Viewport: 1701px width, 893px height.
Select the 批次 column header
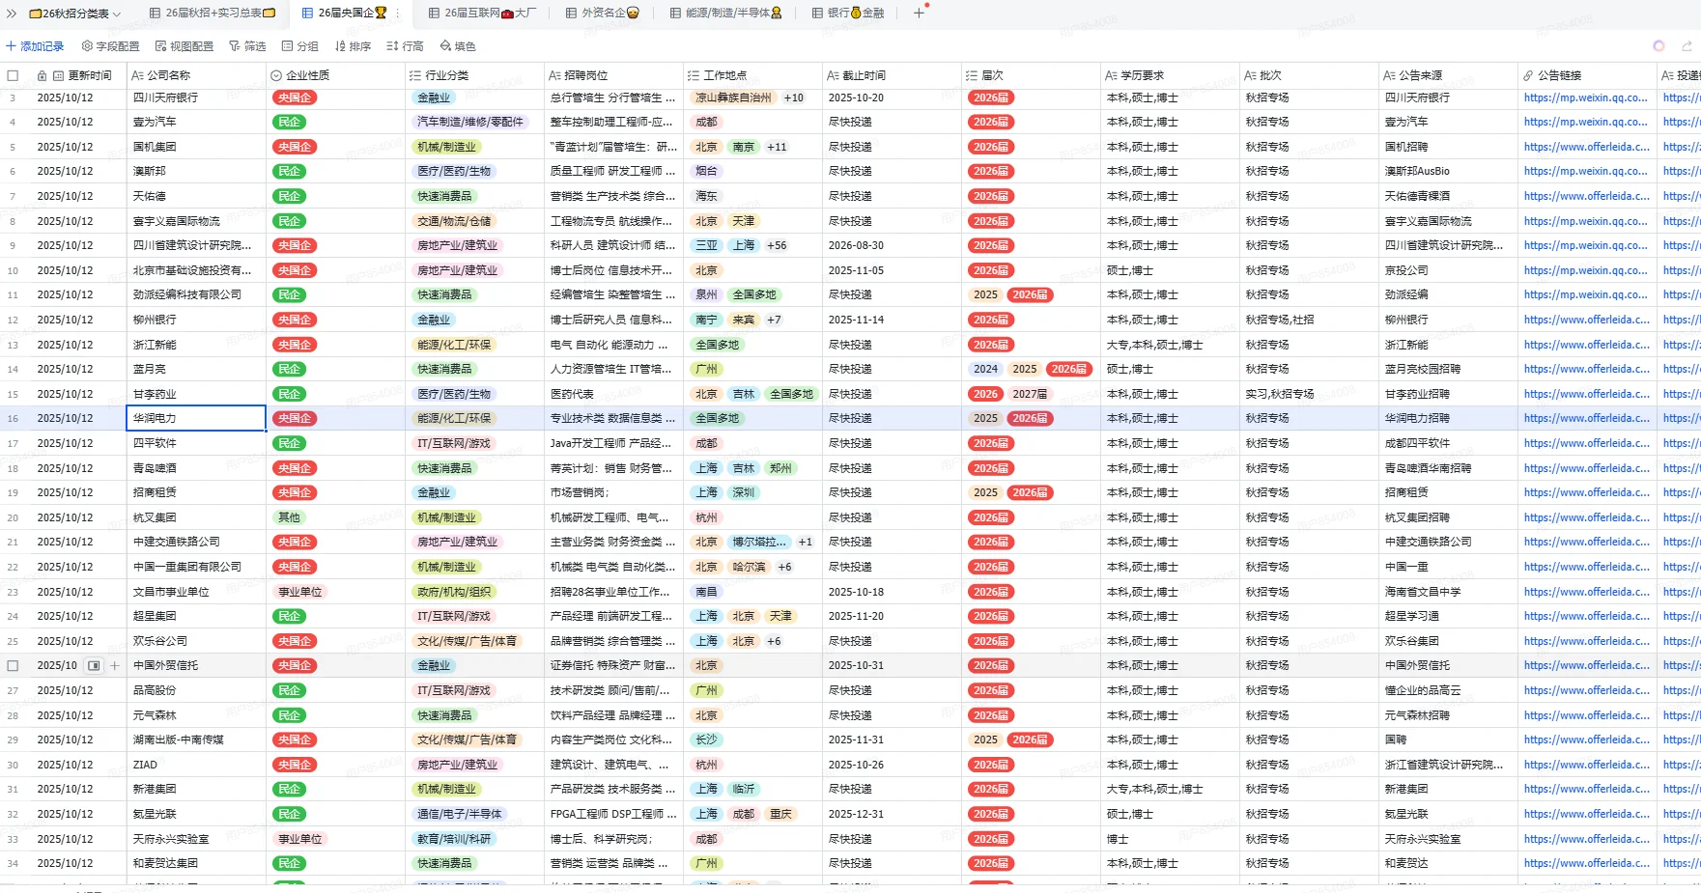click(x=1310, y=75)
